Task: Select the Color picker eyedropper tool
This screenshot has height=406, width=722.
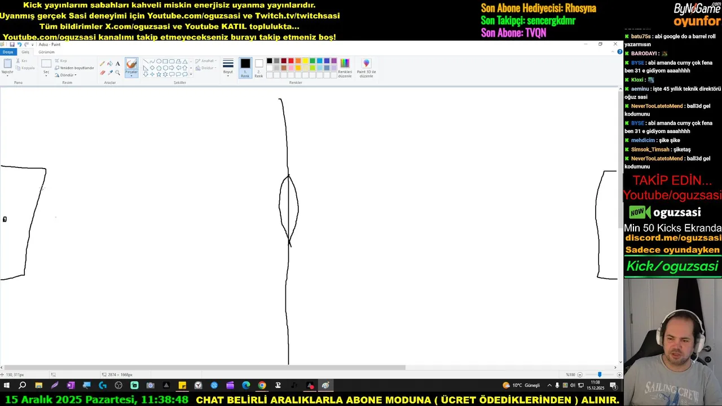Action: coord(110,73)
